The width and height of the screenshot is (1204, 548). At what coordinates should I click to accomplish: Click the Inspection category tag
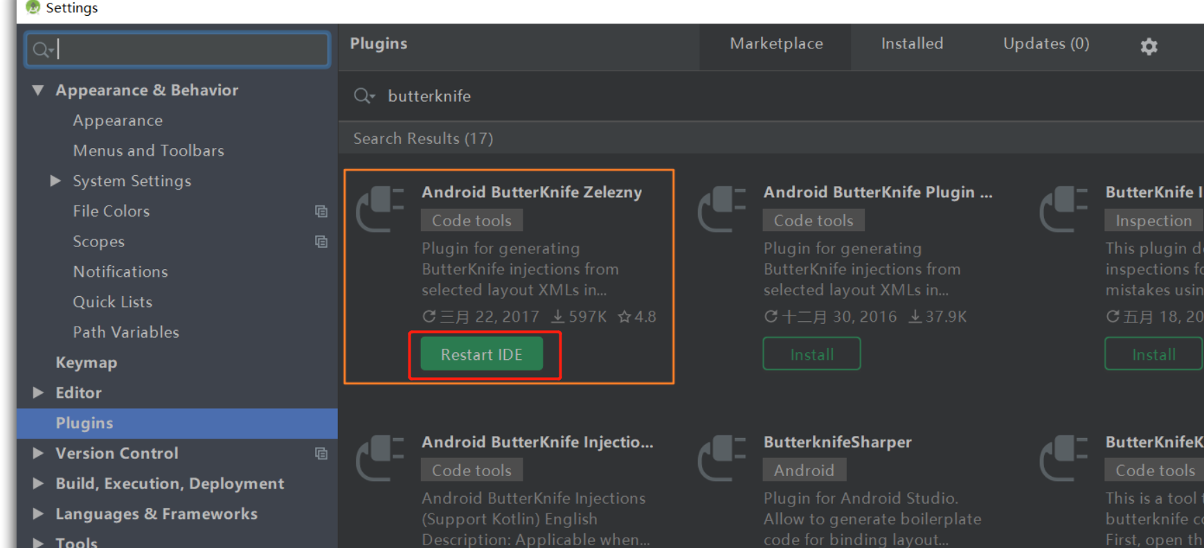1153,221
